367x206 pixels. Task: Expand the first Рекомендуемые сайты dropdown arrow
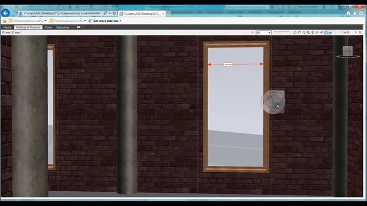[x=45, y=21]
